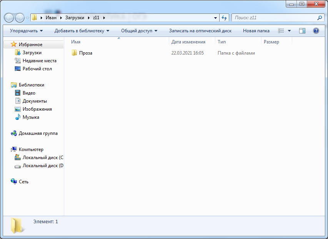Viewport: 328px width, 239px height.
Task: Select Домашняя группа in the sidebar
Action: coord(38,133)
